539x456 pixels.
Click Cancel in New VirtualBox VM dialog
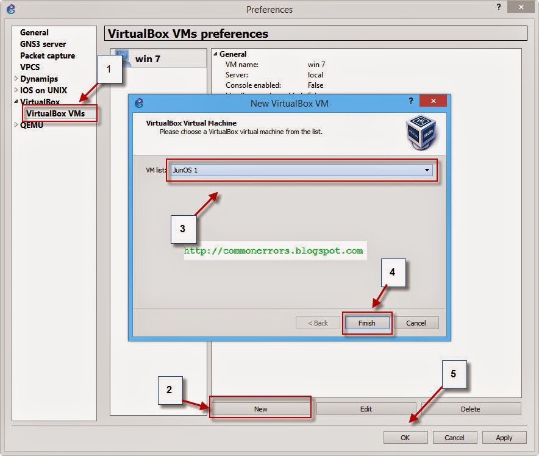[416, 323]
